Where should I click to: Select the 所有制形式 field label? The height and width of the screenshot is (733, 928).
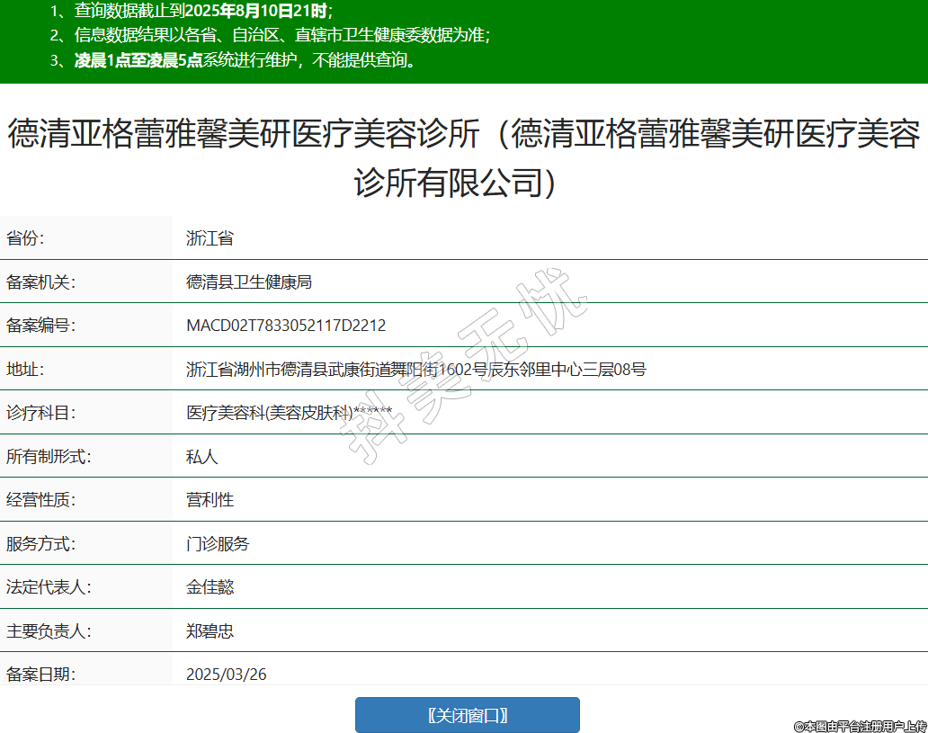tap(49, 456)
